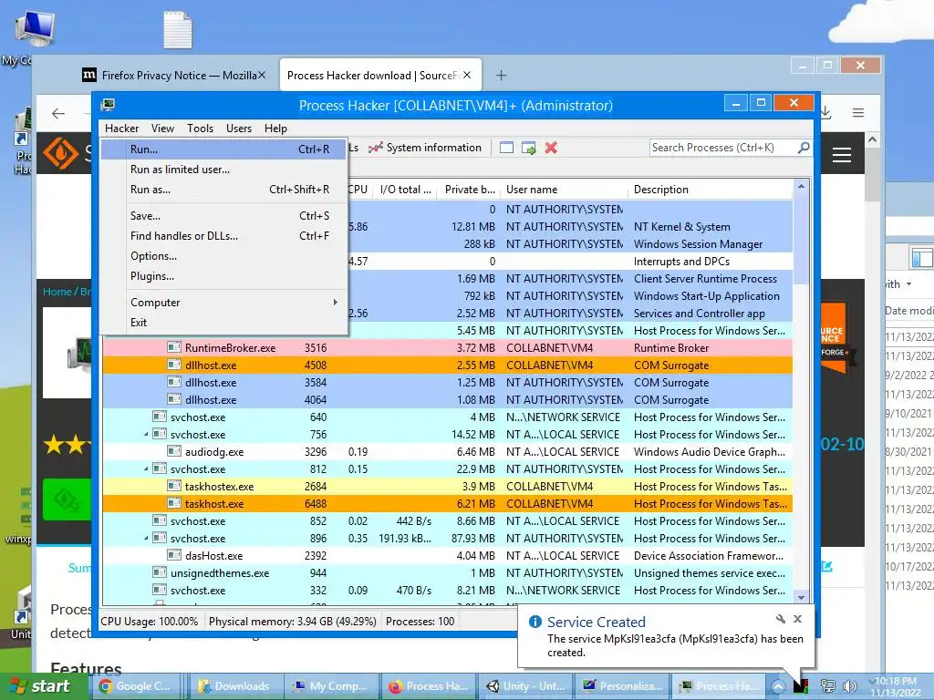This screenshot has height=700, width=934.
Task: Collapse svchost.exe PID 812 tree node
Action: 146,469
